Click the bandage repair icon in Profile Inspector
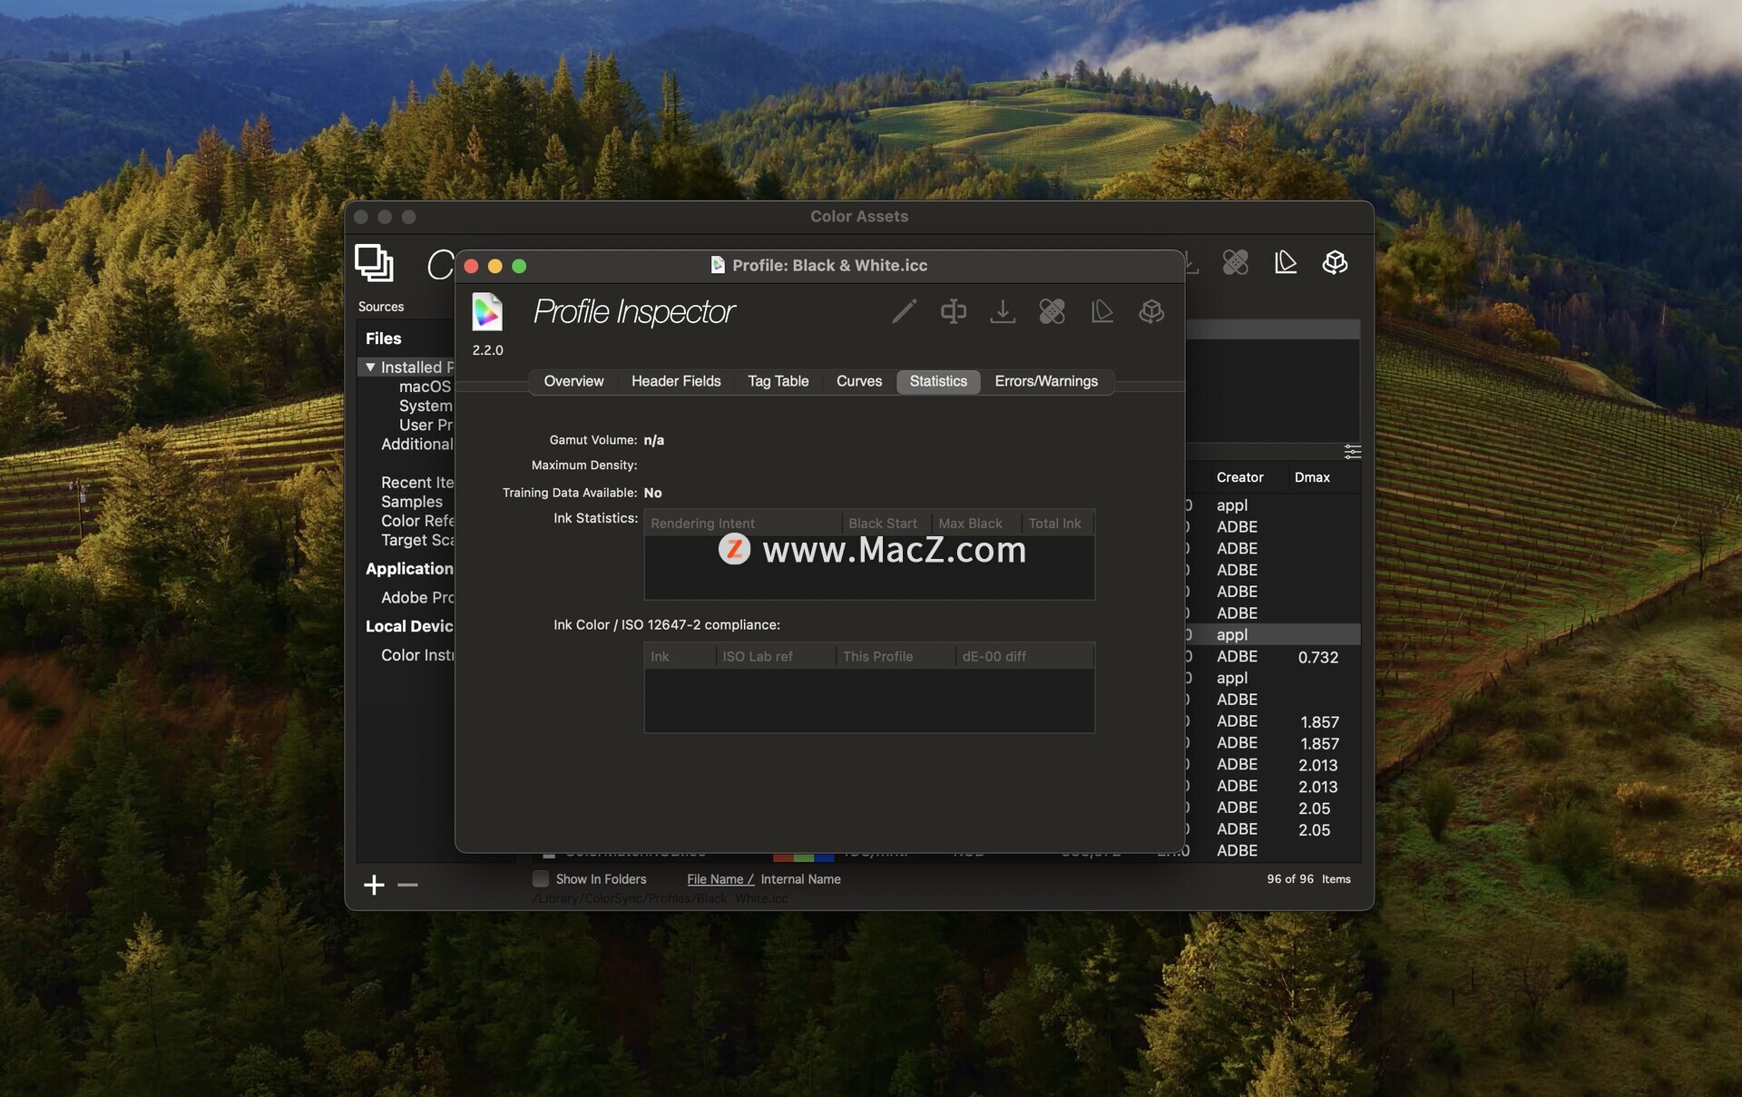The image size is (1742, 1097). coord(1052,311)
